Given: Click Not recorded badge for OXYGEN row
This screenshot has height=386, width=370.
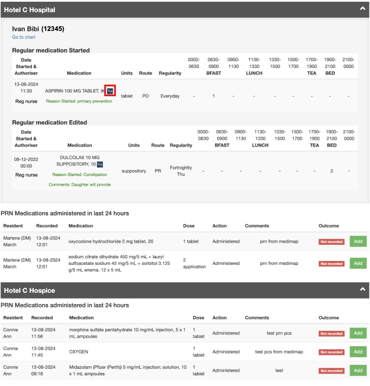Looking at the screenshot, I should pyautogui.click(x=331, y=352).
